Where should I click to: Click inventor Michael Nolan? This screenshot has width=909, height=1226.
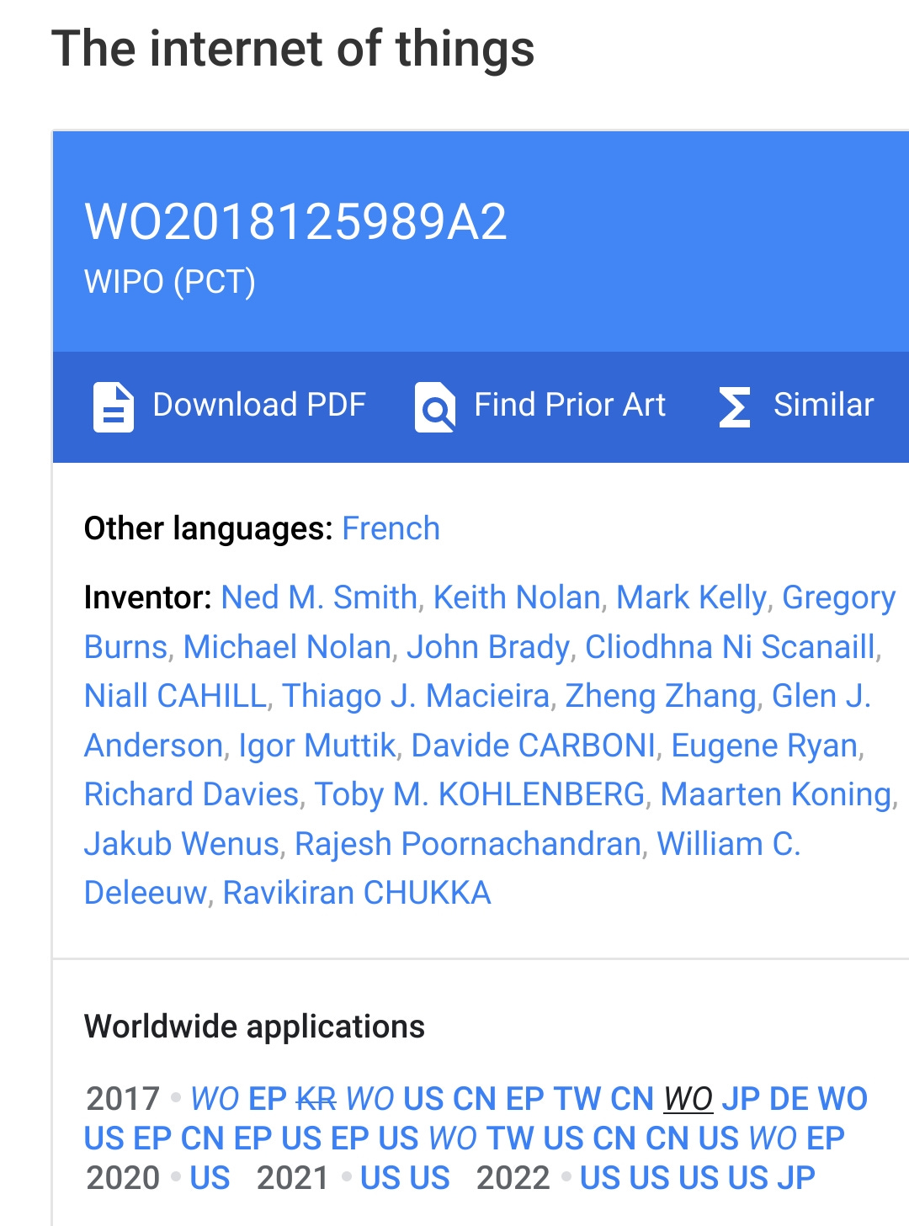coord(287,647)
